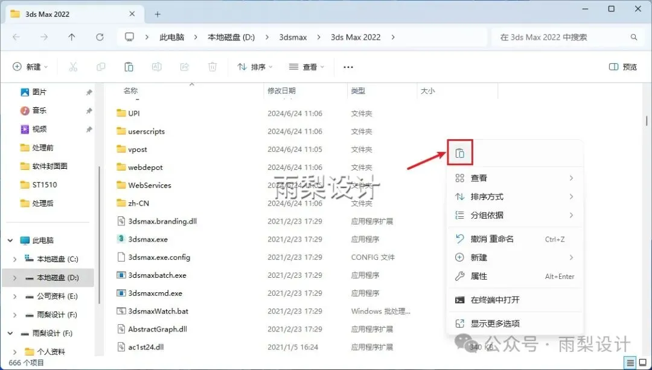Select AbstractGraph.dll file
Image resolution: width=652 pixels, height=370 pixels.
(157, 329)
